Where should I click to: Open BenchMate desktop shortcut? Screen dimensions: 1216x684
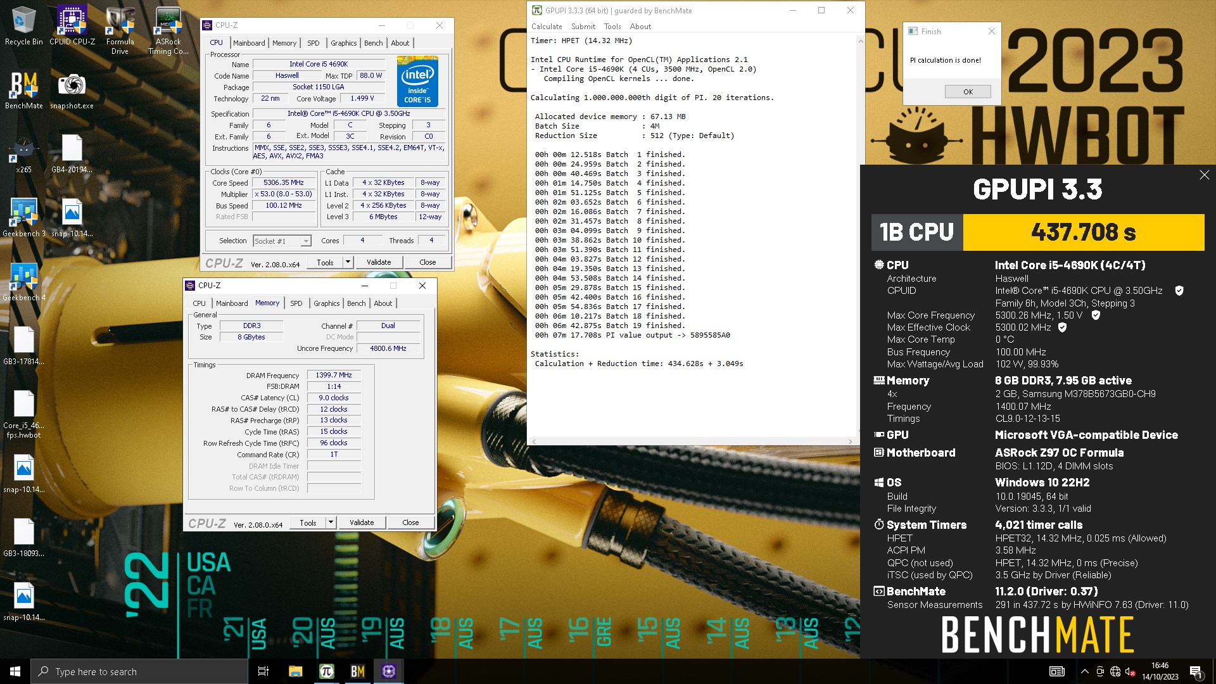click(x=23, y=91)
